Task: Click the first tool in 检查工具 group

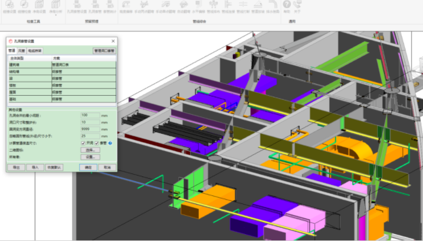Action: tap(9, 6)
